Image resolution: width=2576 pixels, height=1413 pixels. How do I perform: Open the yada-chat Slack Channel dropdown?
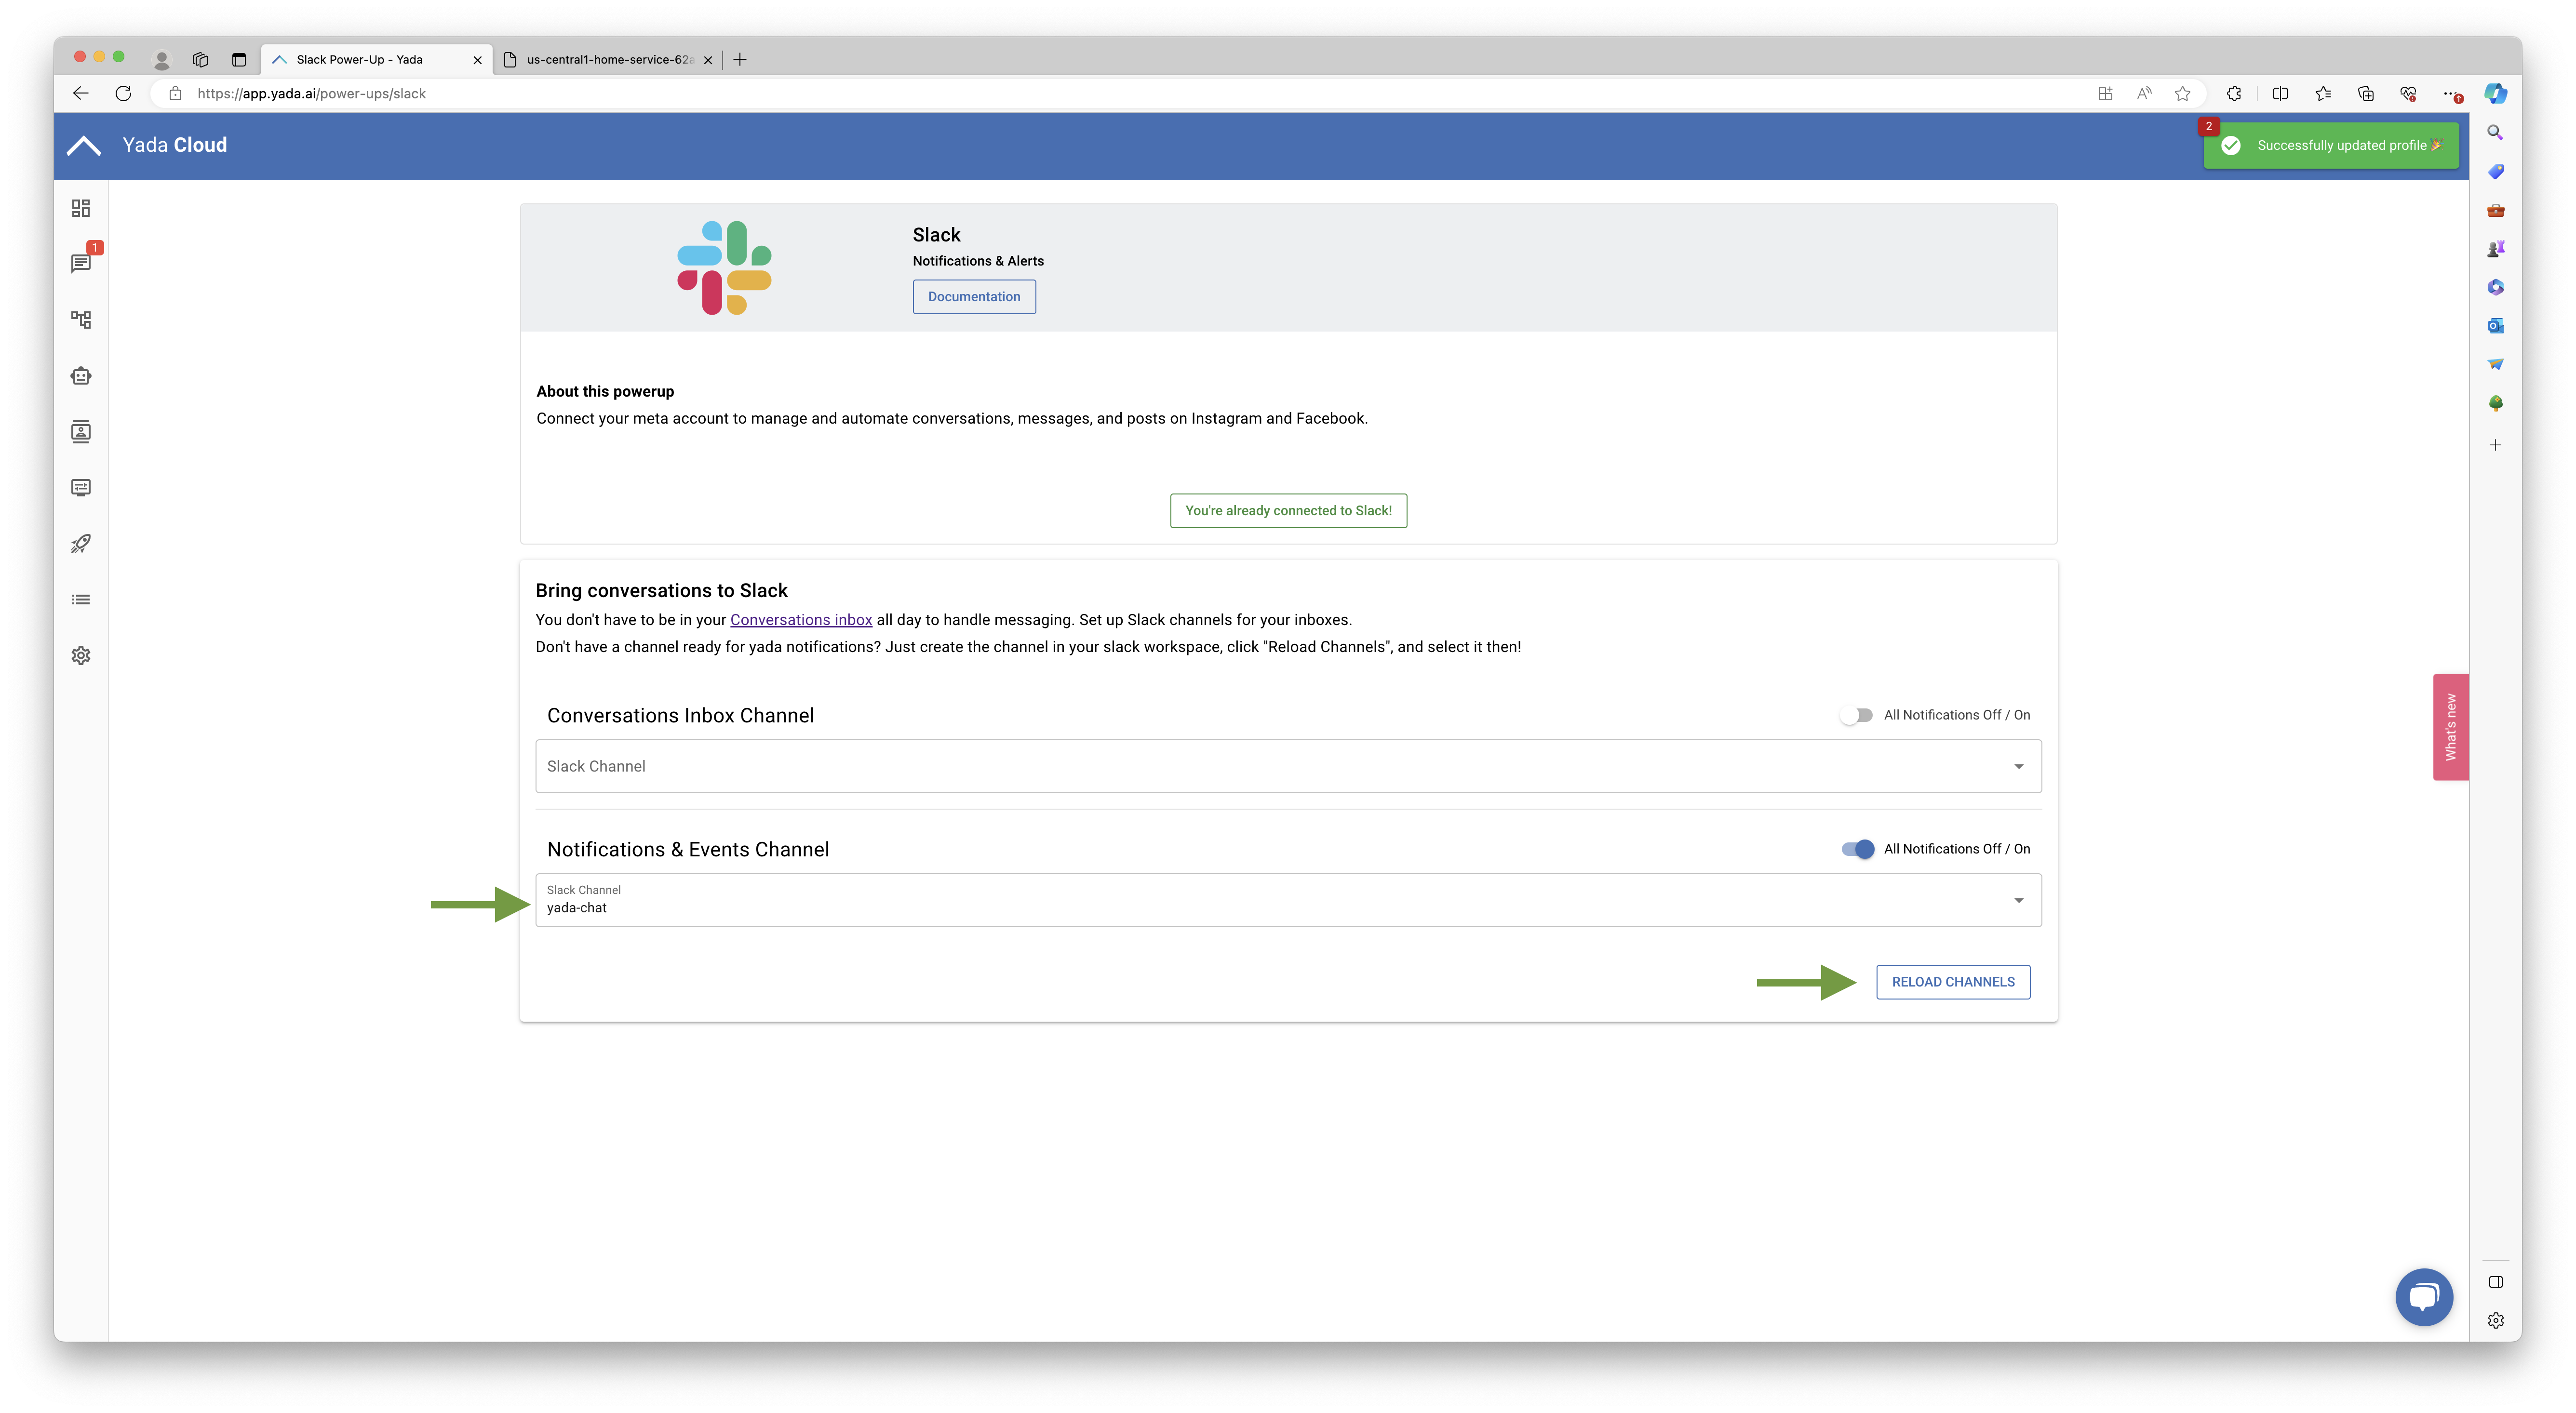click(1288, 900)
